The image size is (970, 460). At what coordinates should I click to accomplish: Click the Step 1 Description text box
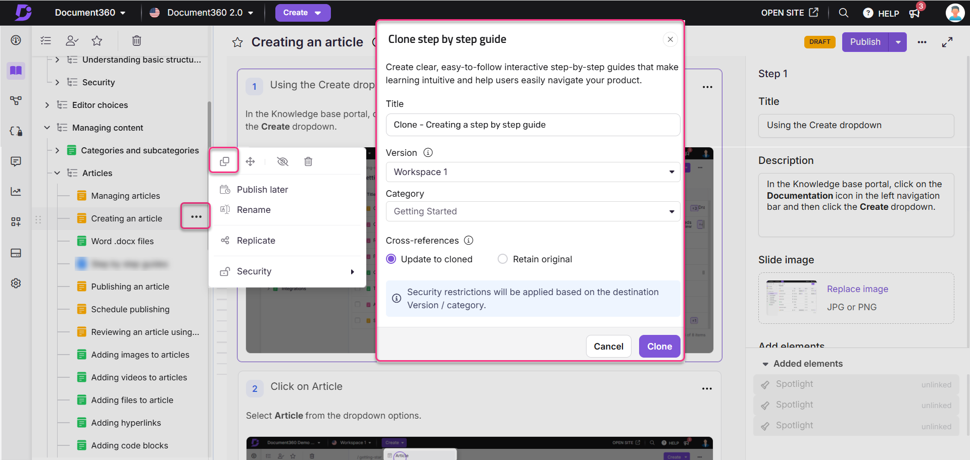(x=856, y=205)
